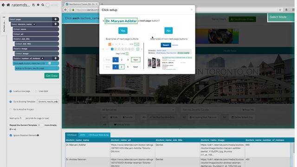297x167 pixels.
Task: Click the back arrow in ParseHub header
Action: [x=3, y=5]
